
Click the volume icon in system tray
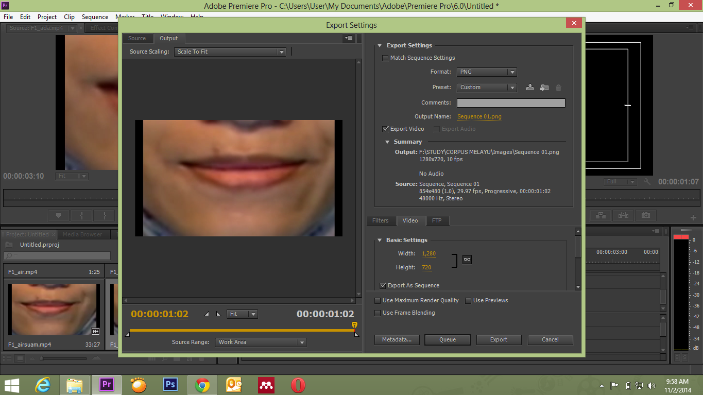[651, 385]
